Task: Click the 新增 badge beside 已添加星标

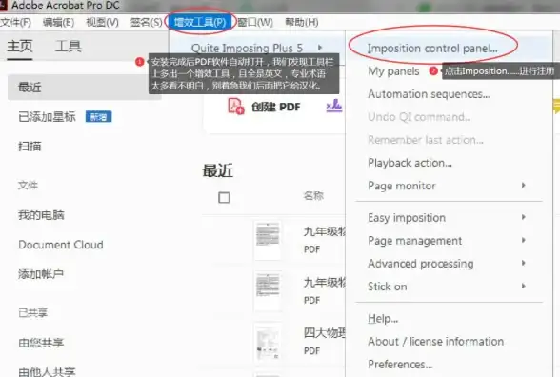Action: point(99,117)
